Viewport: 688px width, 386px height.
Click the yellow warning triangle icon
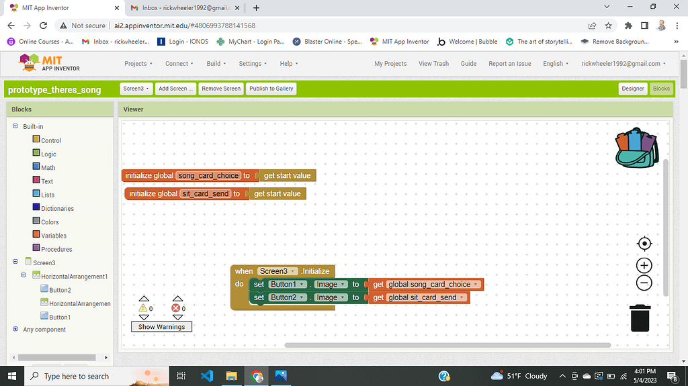click(x=143, y=308)
